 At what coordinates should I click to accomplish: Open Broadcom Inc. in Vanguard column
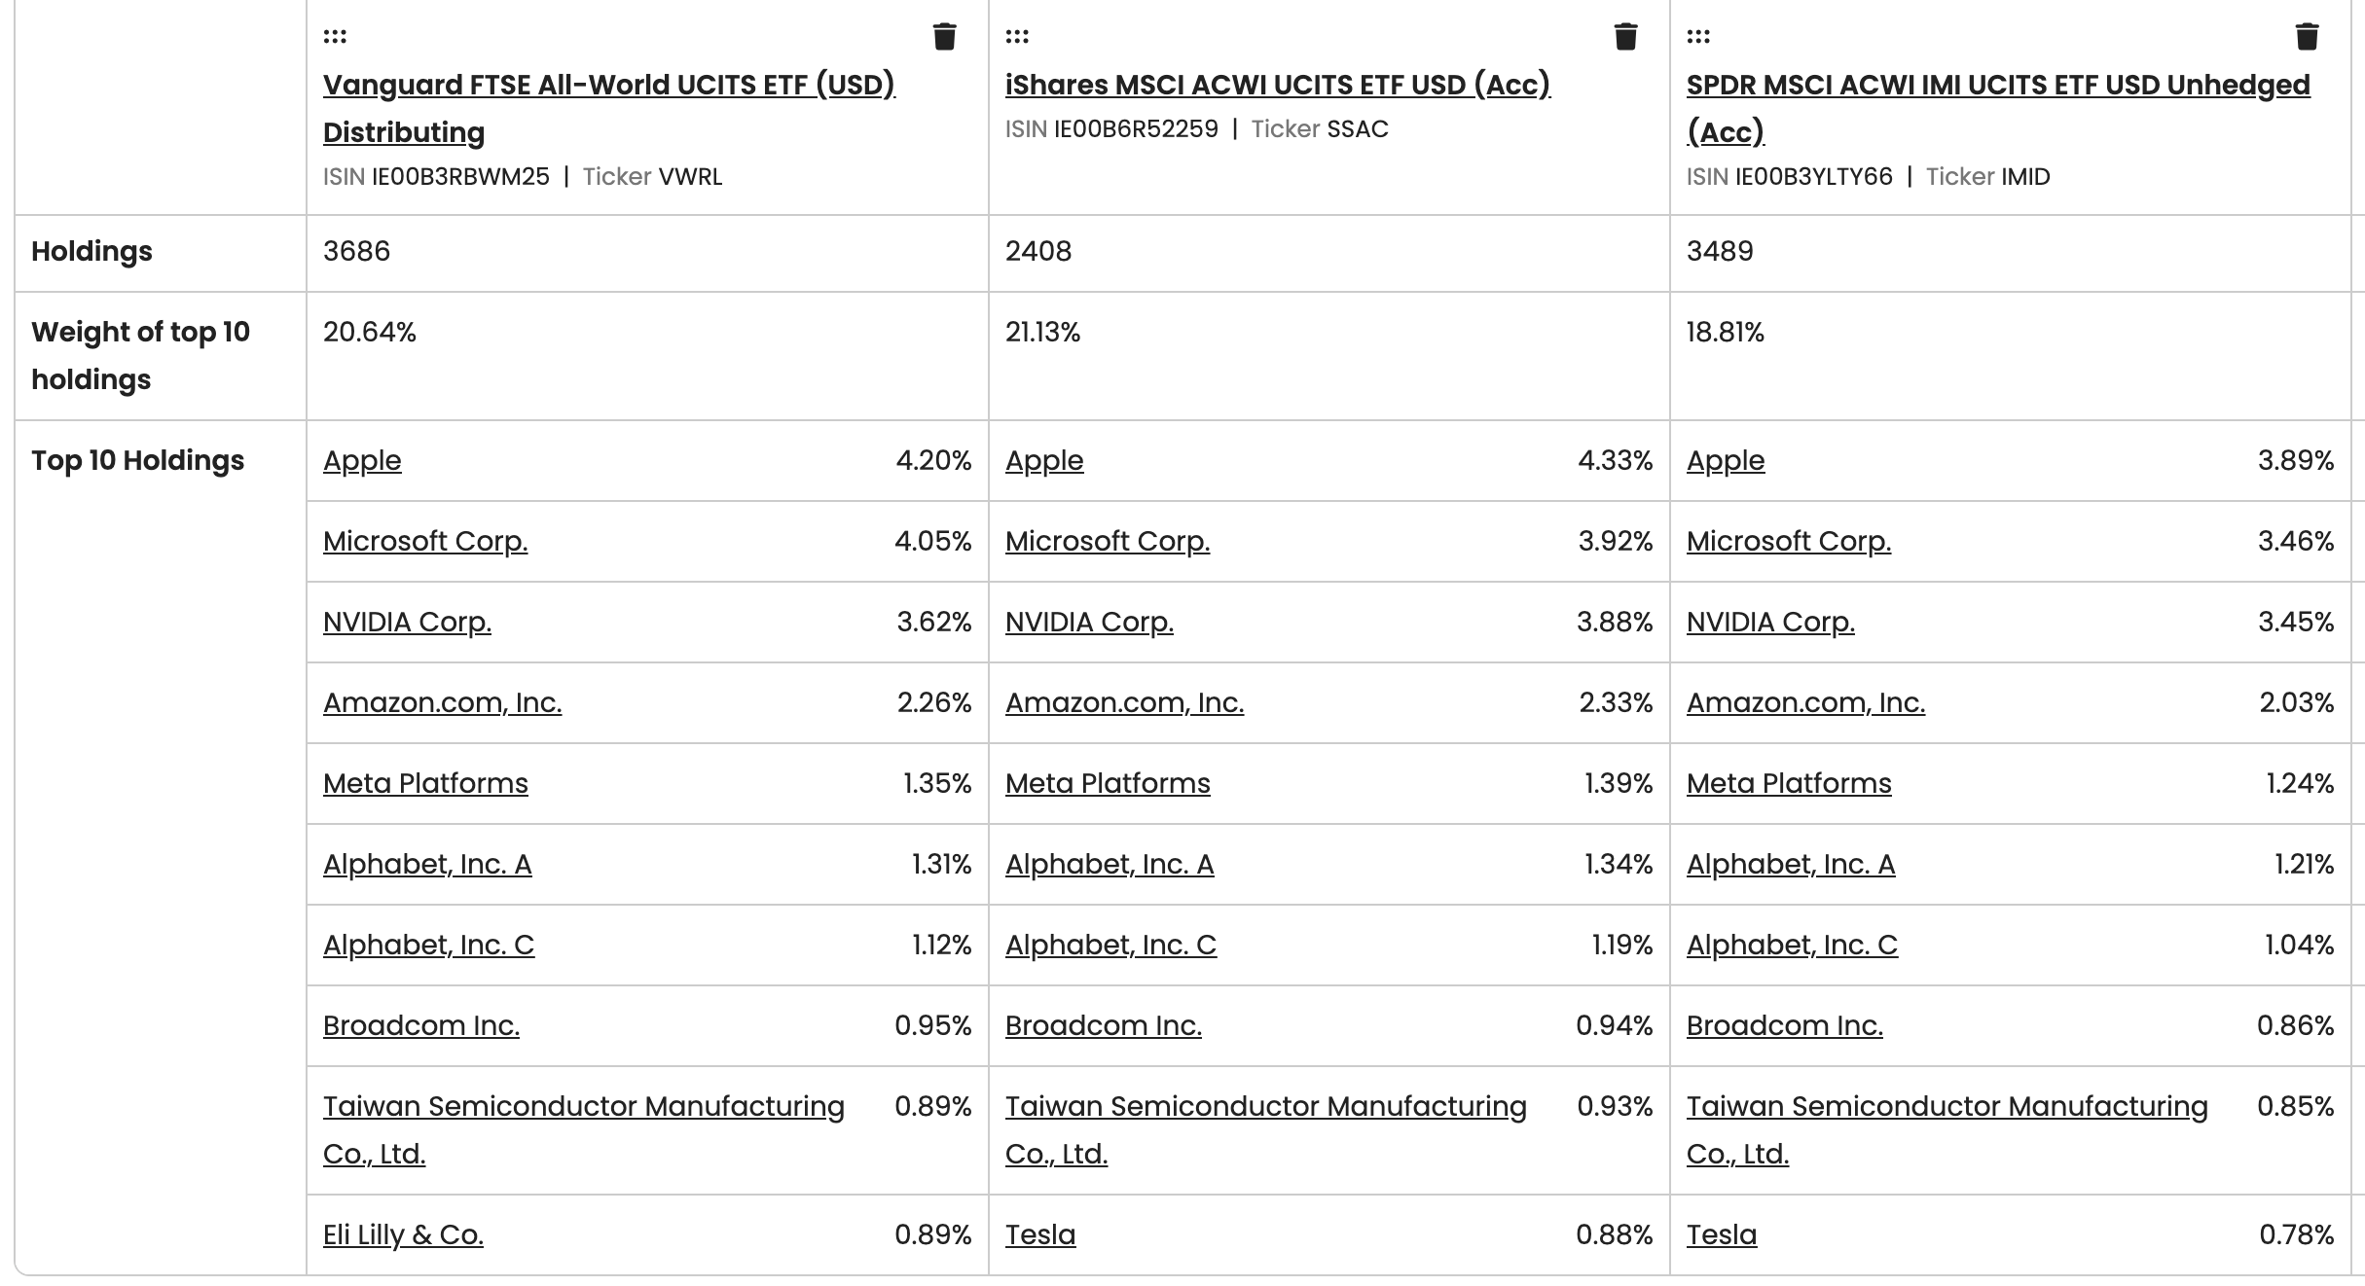tap(421, 1025)
